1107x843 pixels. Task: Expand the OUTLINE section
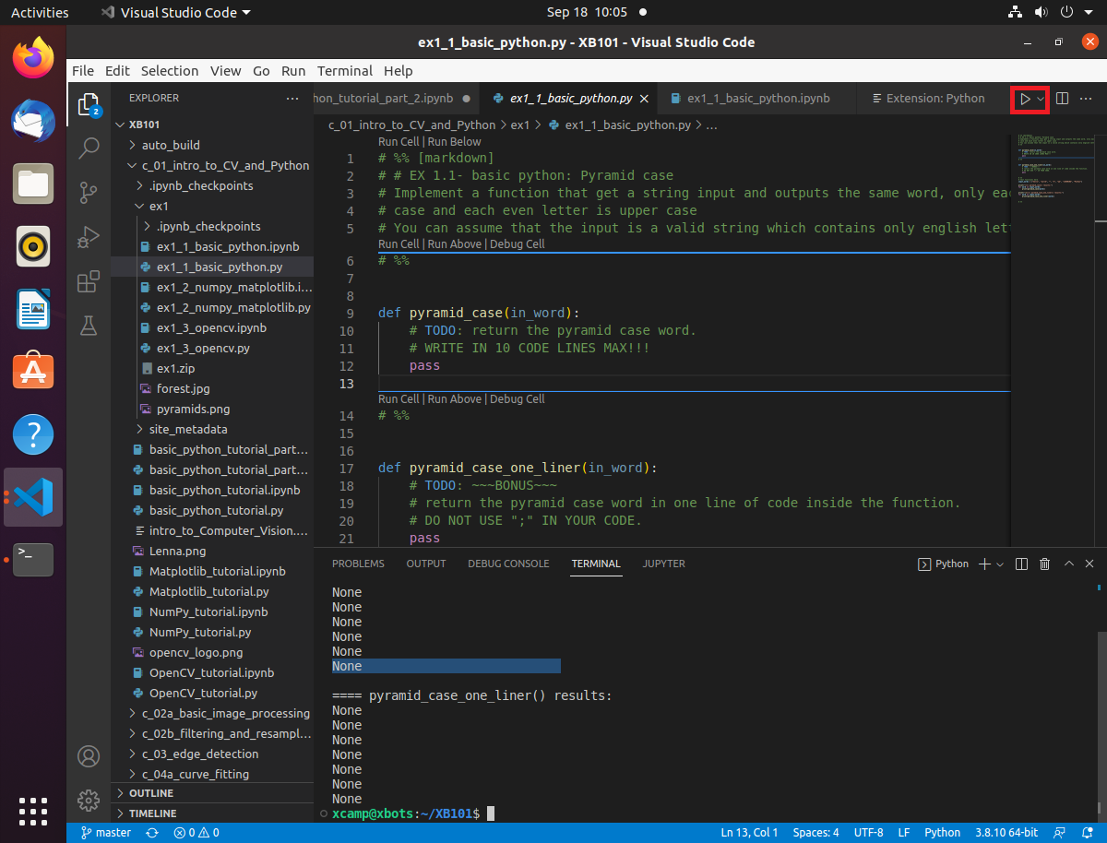coord(212,793)
